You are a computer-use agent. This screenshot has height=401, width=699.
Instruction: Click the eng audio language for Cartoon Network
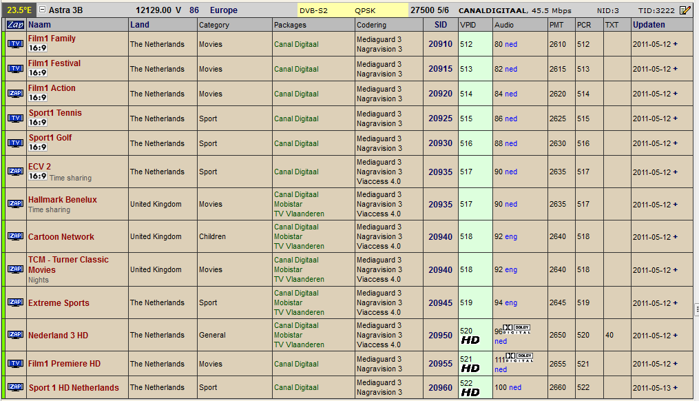[511, 236]
